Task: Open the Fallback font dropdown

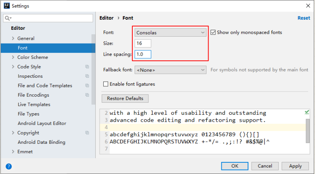Action: tap(170, 70)
